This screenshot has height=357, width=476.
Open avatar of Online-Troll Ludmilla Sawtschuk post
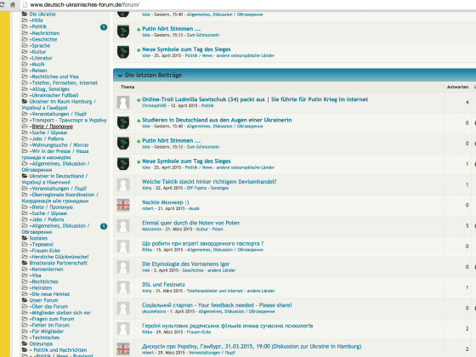click(x=123, y=102)
